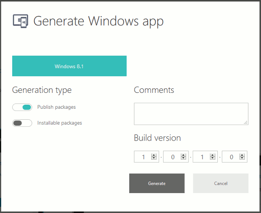Increase the fourth build version number
This screenshot has height=213, width=261.
[242, 155]
